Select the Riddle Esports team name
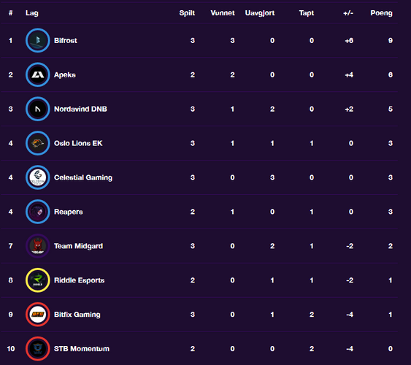Image resolution: width=411 pixels, height=365 pixels. (79, 280)
